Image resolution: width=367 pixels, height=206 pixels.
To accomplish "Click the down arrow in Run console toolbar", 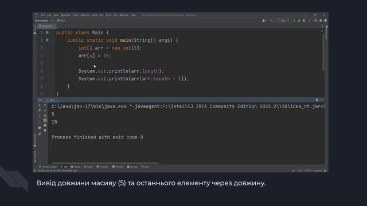I will [x=45, y=110].
